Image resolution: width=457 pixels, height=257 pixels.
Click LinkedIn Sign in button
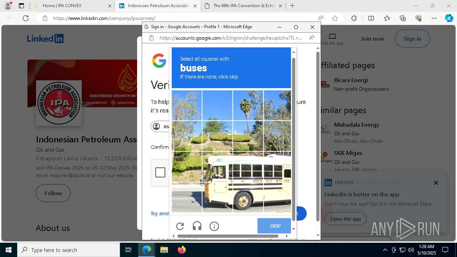(x=412, y=39)
